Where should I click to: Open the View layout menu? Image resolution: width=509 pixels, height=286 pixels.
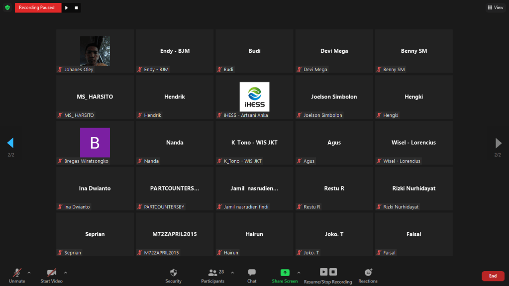[495, 7]
